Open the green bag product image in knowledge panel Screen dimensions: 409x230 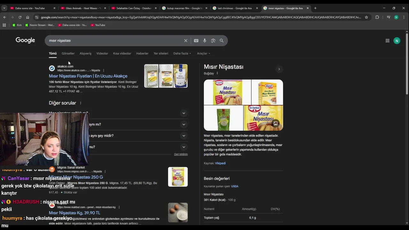tap(223, 118)
